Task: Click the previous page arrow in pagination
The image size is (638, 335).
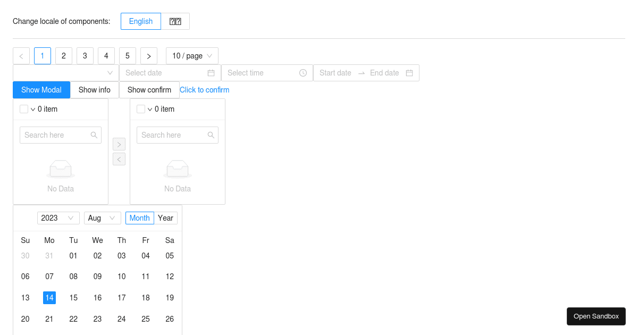Action: (x=21, y=56)
